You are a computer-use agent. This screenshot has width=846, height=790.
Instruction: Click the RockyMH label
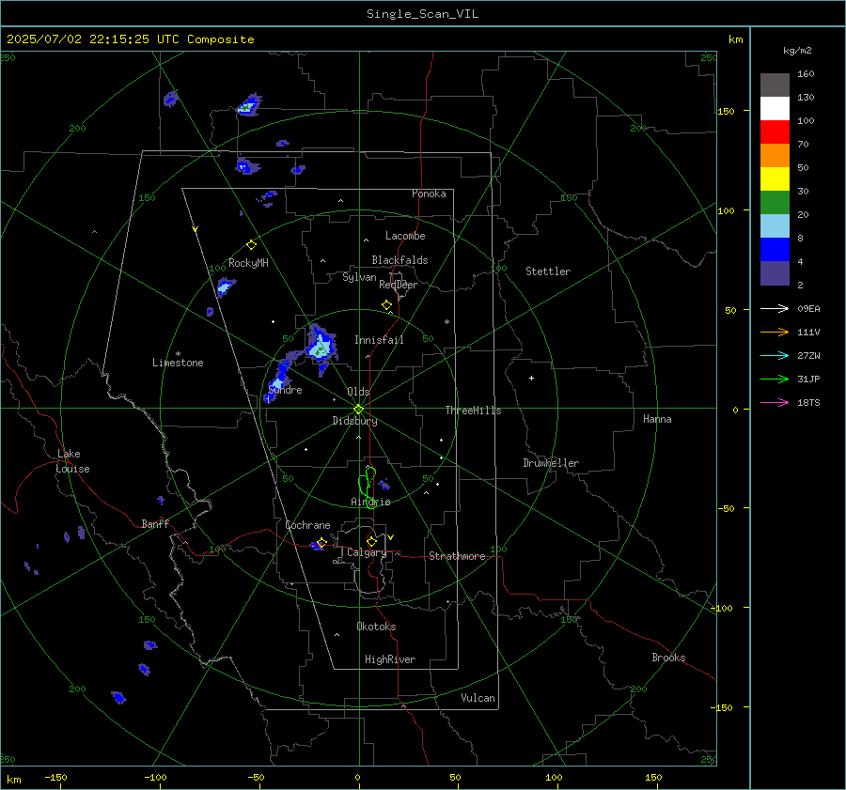pos(248,263)
